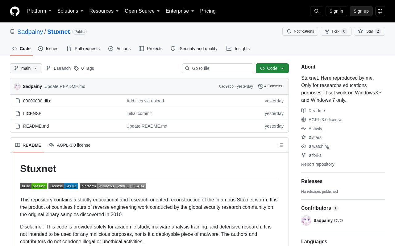Open the Actions tab

pyautogui.click(x=119, y=49)
